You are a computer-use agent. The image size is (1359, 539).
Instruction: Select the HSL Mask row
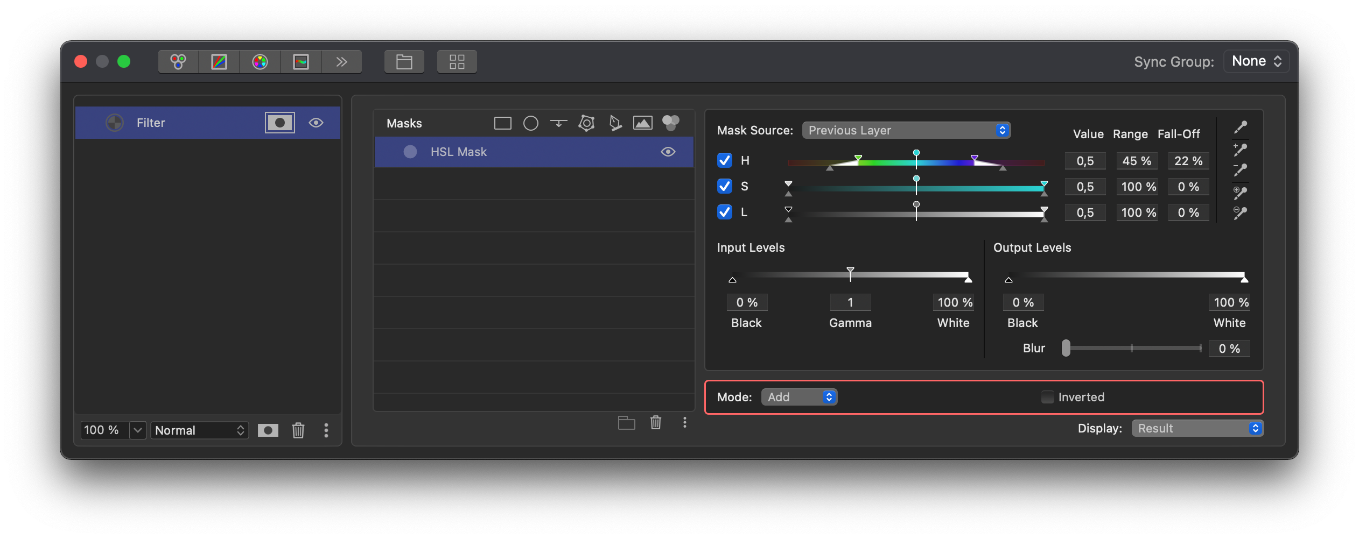point(534,152)
